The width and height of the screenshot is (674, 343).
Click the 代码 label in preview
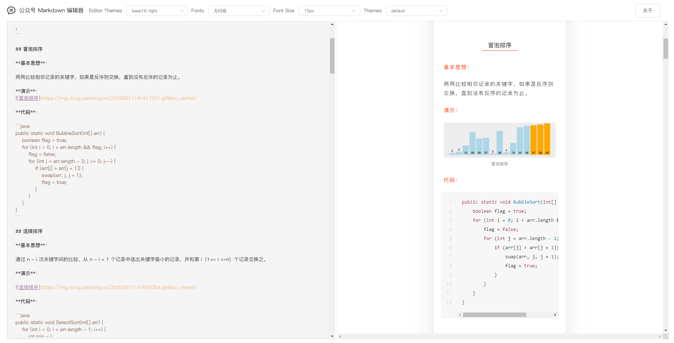coord(449,180)
